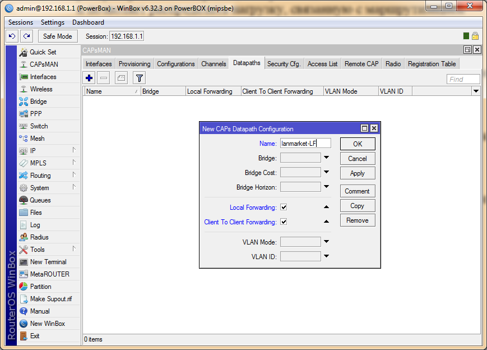The width and height of the screenshot is (487, 350).
Task: Click the Filter funnel icon
Action: pos(139,78)
